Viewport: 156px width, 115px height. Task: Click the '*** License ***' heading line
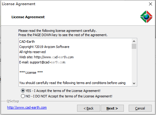coord(31,73)
